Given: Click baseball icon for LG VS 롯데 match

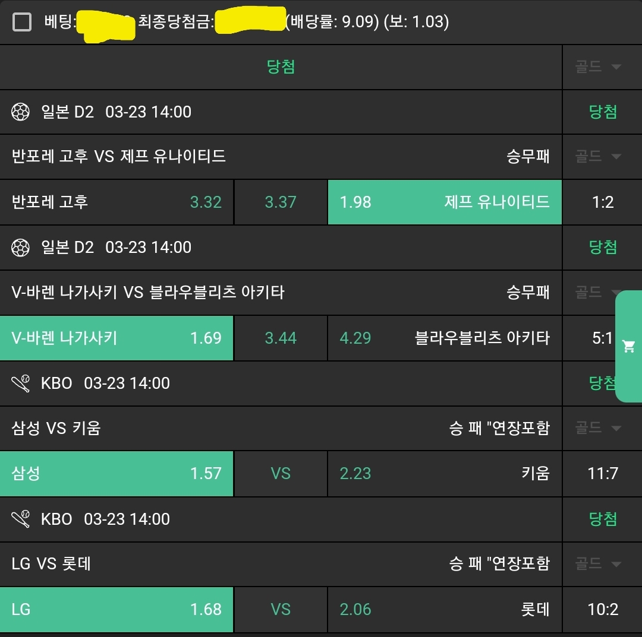Looking at the screenshot, I should pos(21,519).
